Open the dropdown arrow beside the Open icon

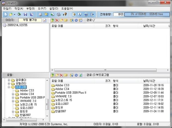point(14,14)
